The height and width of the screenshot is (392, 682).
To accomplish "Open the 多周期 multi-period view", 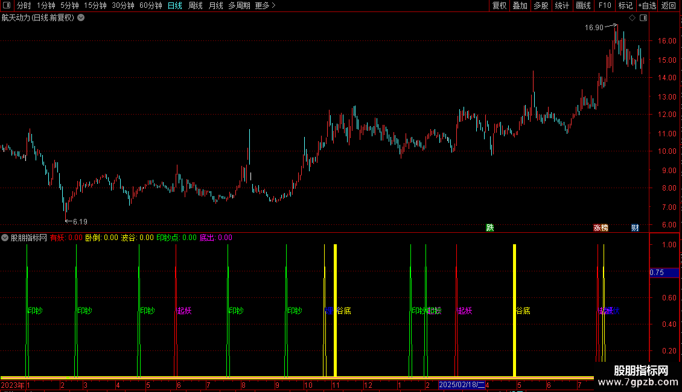I will [239, 5].
